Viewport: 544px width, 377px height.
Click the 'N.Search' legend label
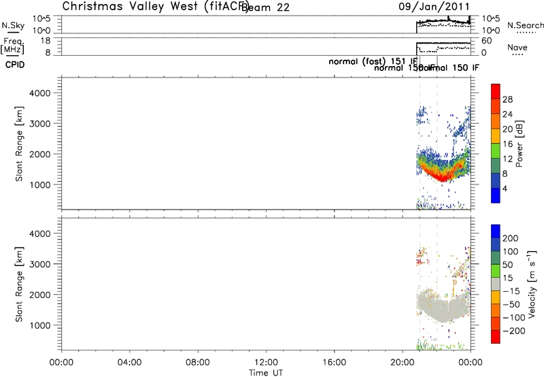pyautogui.click(x=525, y=25)
